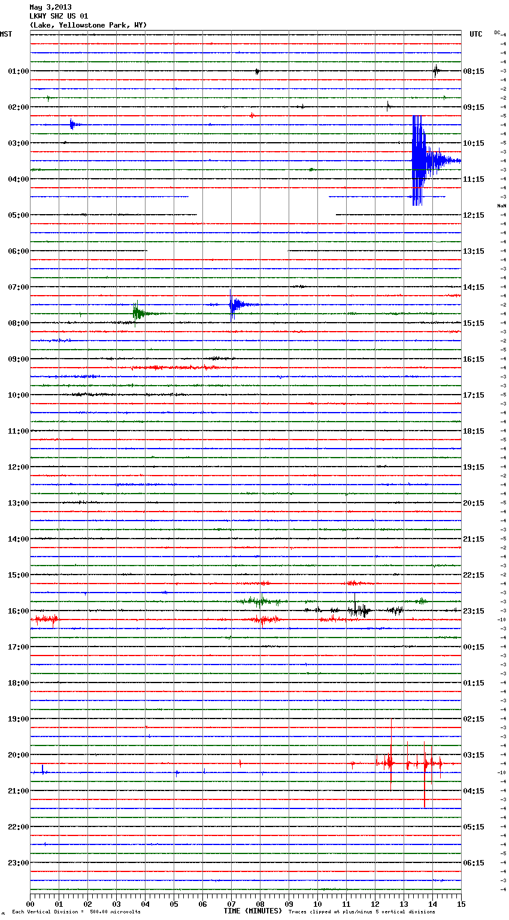
Task: Click the 15:15 UTC time label
Action: [x=474, y=323]
